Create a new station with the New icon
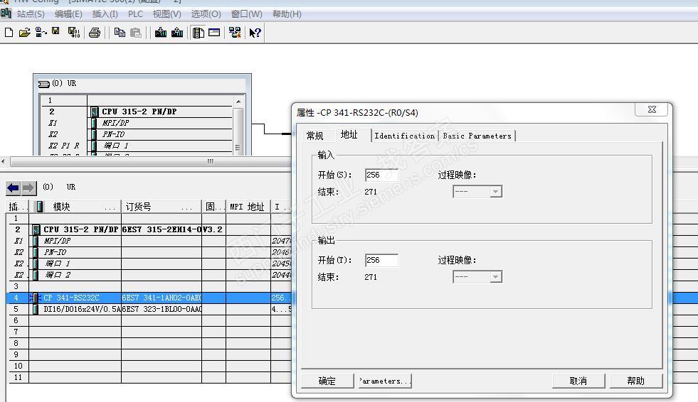 pos(9,33)
